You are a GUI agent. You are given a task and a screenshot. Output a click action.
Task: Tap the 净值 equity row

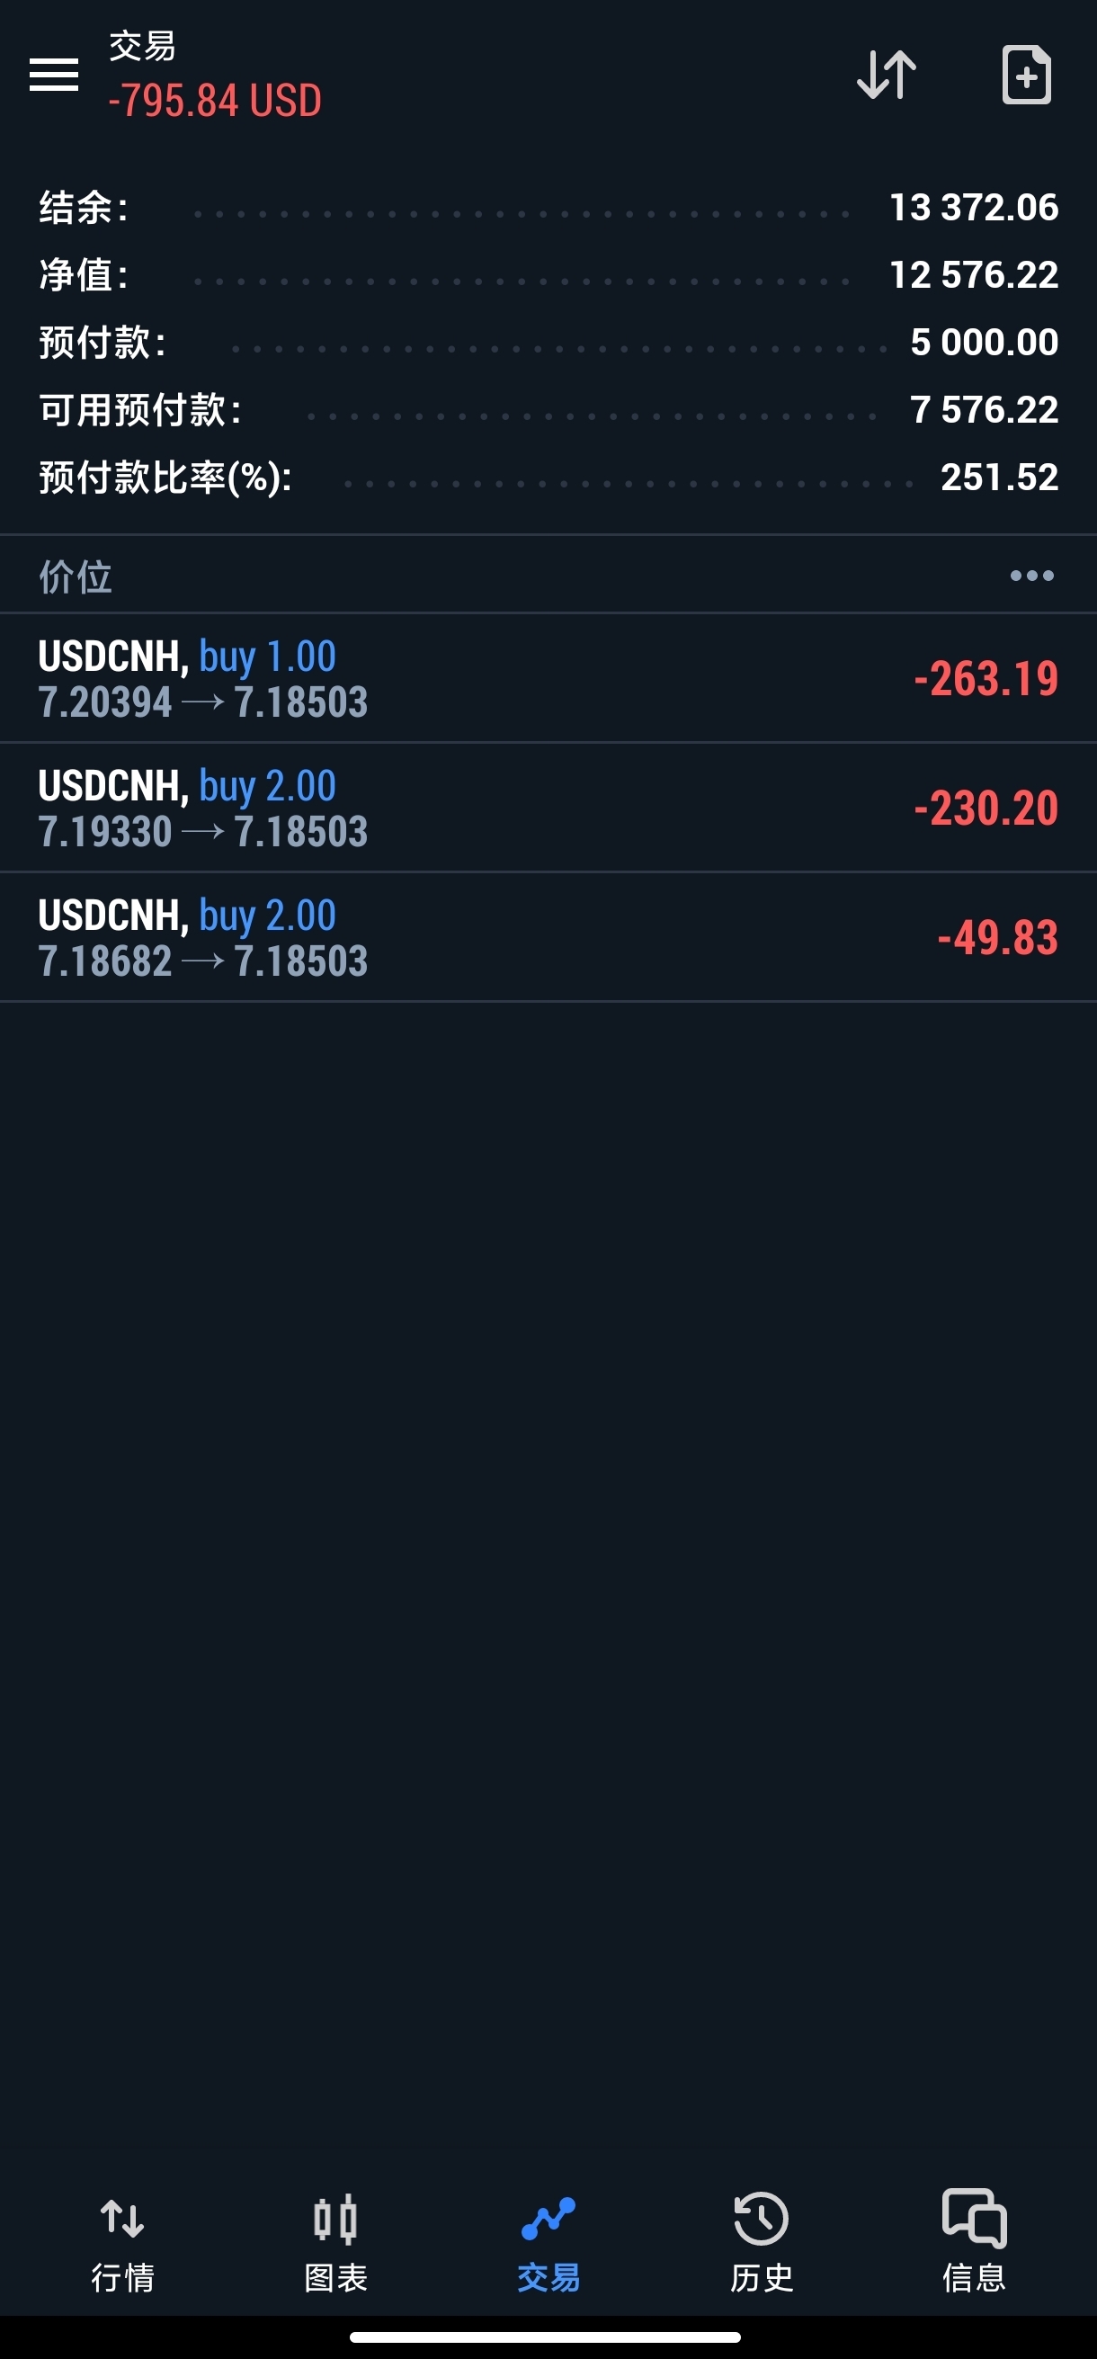(x=548, y=274)
